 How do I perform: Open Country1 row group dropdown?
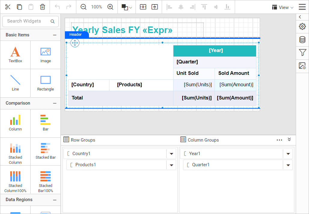tap(171, 154)
